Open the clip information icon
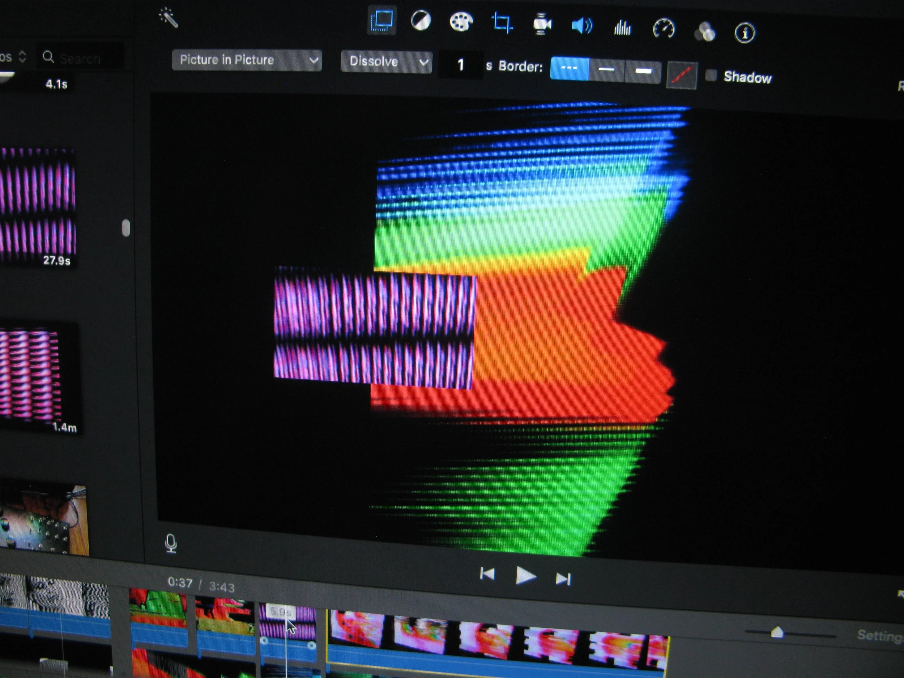The height and width of the screenshot is (678, 904). pos(745,33)
